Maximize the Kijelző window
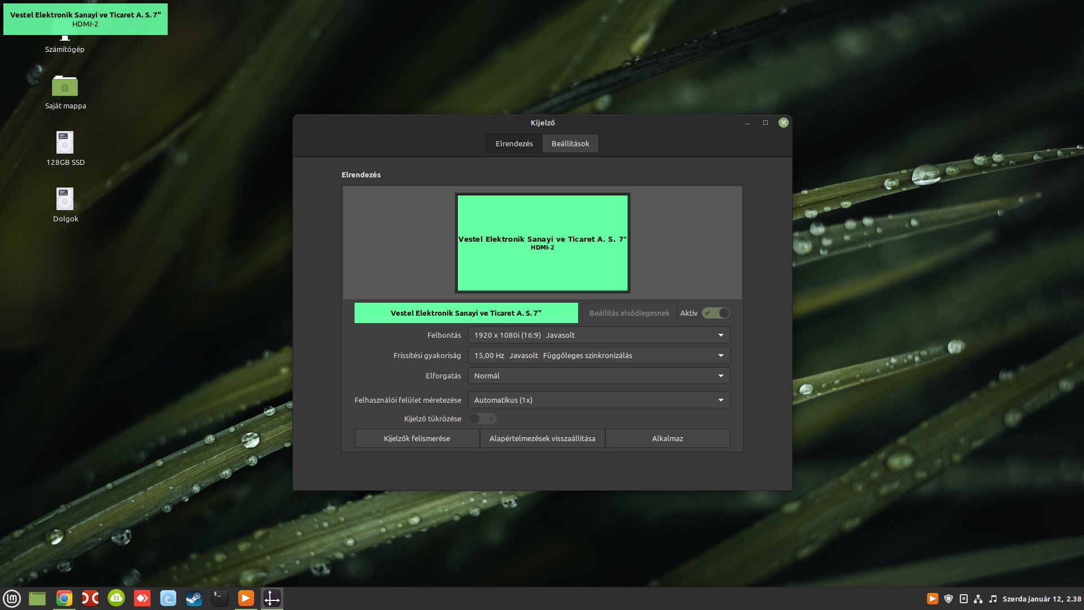The image size is (1084, 610). pyautogui.click(x=766, y=123)
